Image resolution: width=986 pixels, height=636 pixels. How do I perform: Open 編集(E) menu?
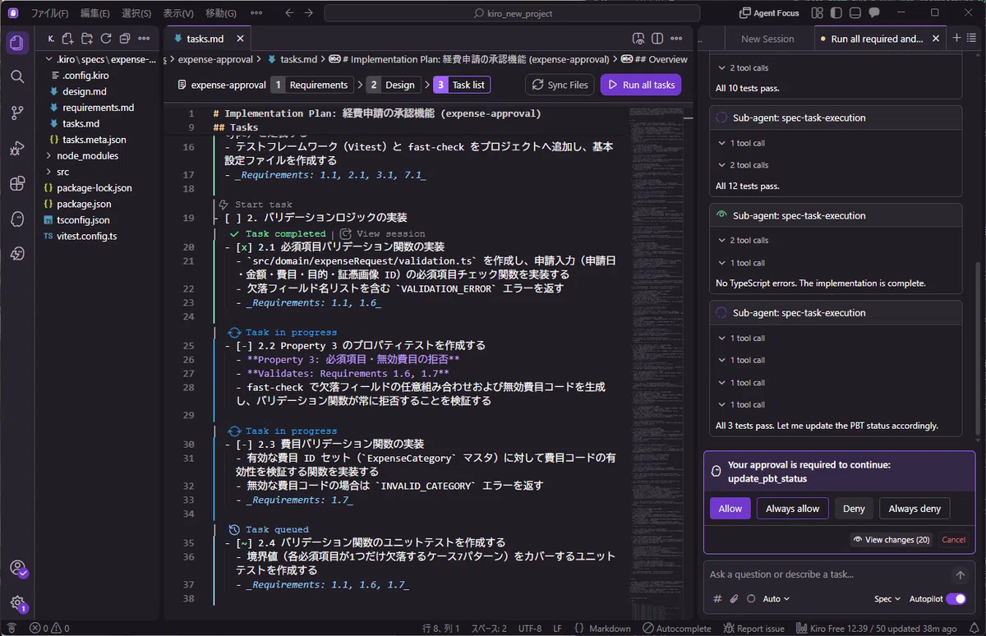(x=95, y=13)
